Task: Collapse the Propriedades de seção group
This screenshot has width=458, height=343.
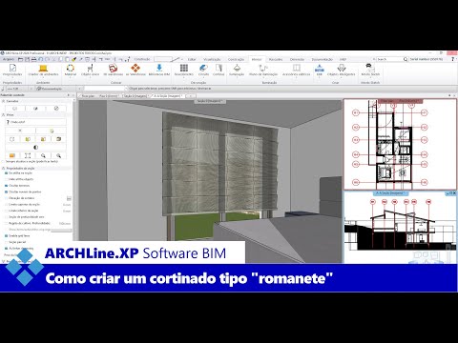Action: 4,168
